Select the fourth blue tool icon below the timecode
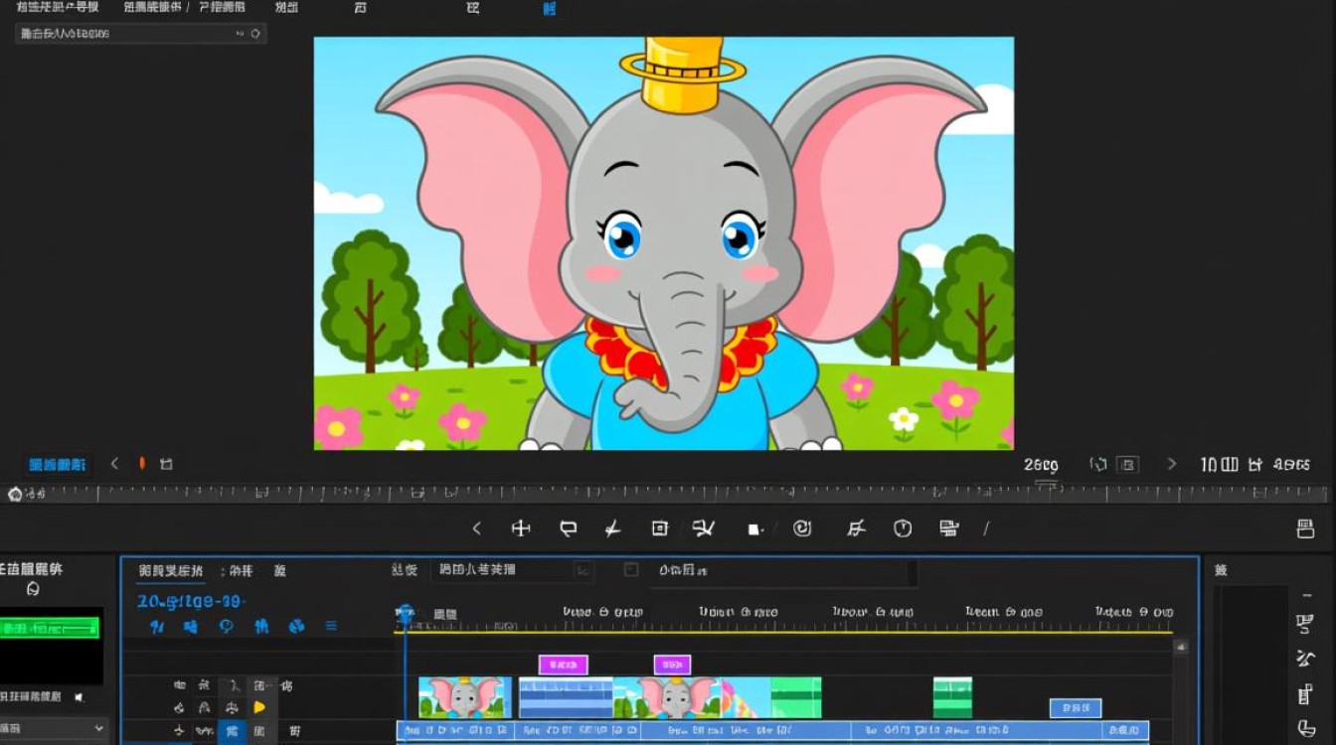 point(261,626)
